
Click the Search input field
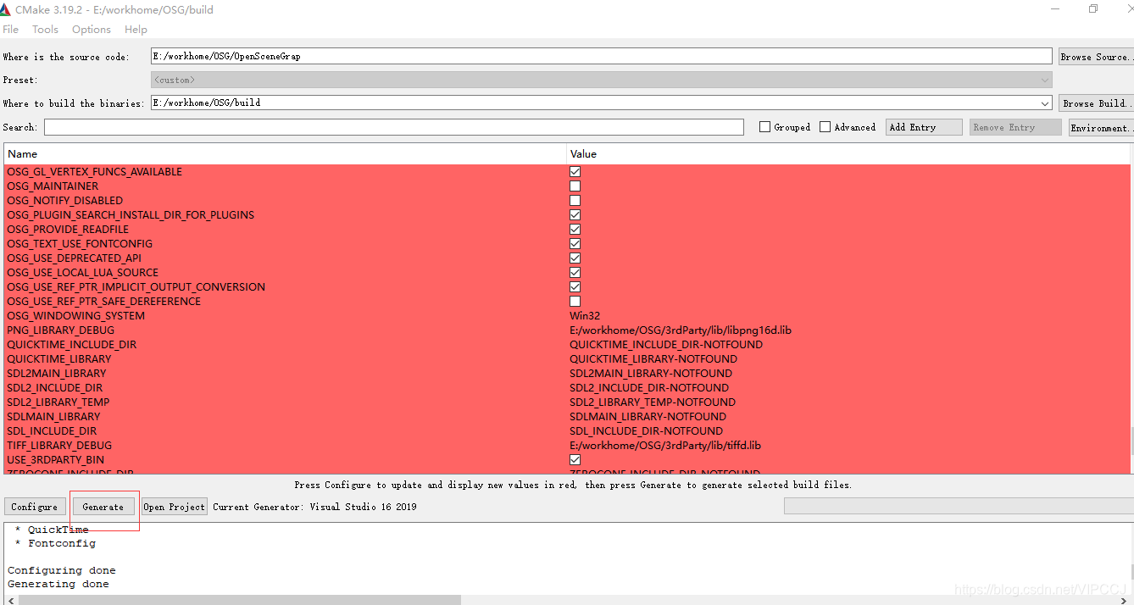(x=394, y=127)
